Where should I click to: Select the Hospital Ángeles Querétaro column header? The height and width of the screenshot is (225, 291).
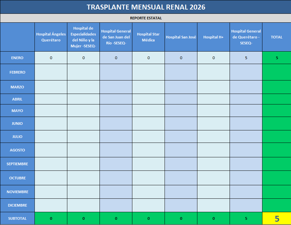51,37
